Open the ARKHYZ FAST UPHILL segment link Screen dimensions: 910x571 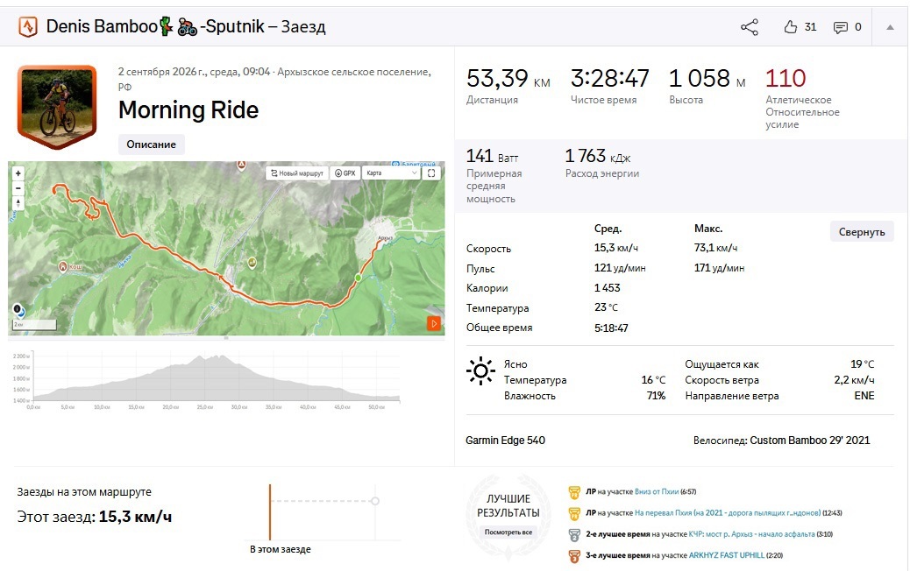point(726,555)
